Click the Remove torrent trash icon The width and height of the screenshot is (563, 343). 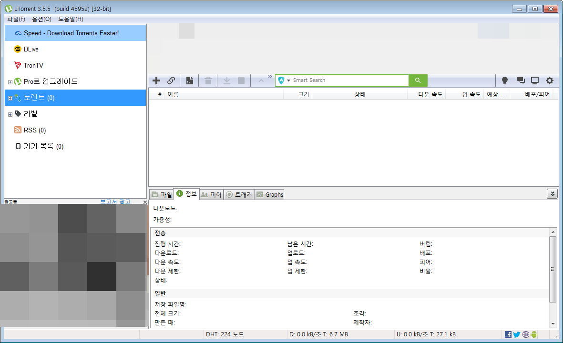[x=208, y=81]
